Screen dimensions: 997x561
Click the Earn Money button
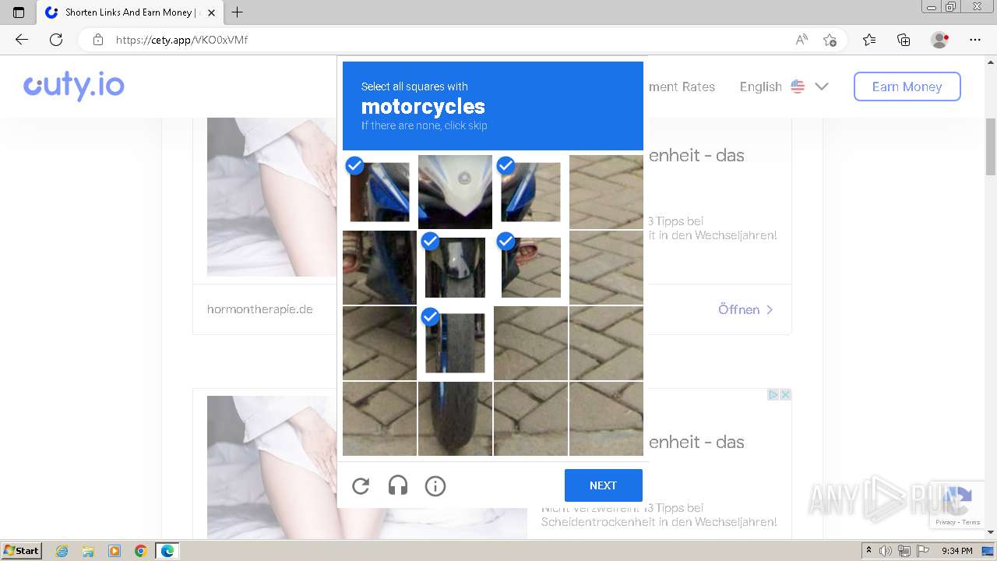click(x=907, y=86)
